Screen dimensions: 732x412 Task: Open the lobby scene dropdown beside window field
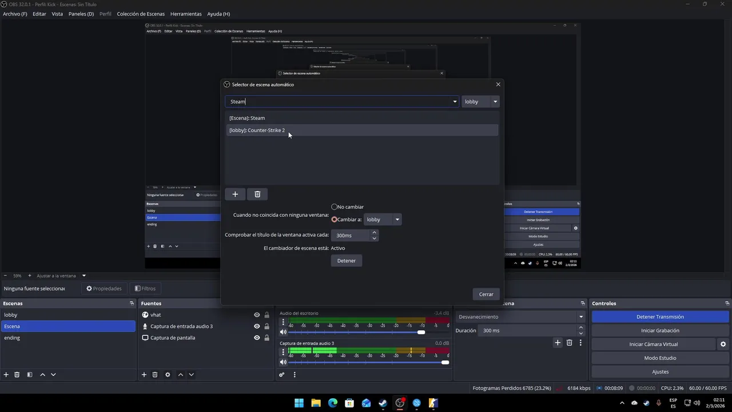(480, 102)
